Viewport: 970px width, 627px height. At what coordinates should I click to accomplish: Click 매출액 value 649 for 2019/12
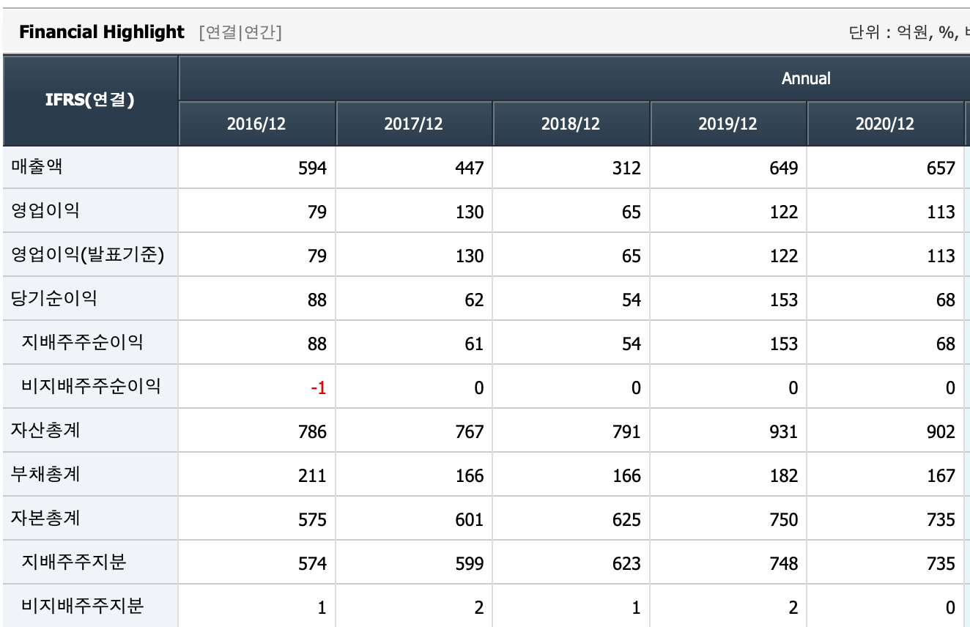(783, 168)
